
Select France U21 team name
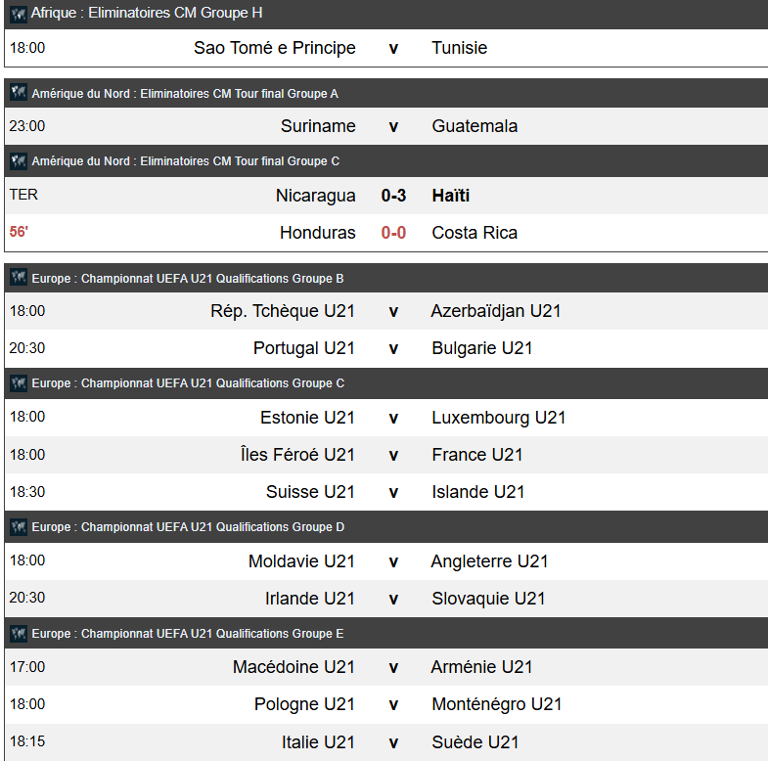[477, 455]
